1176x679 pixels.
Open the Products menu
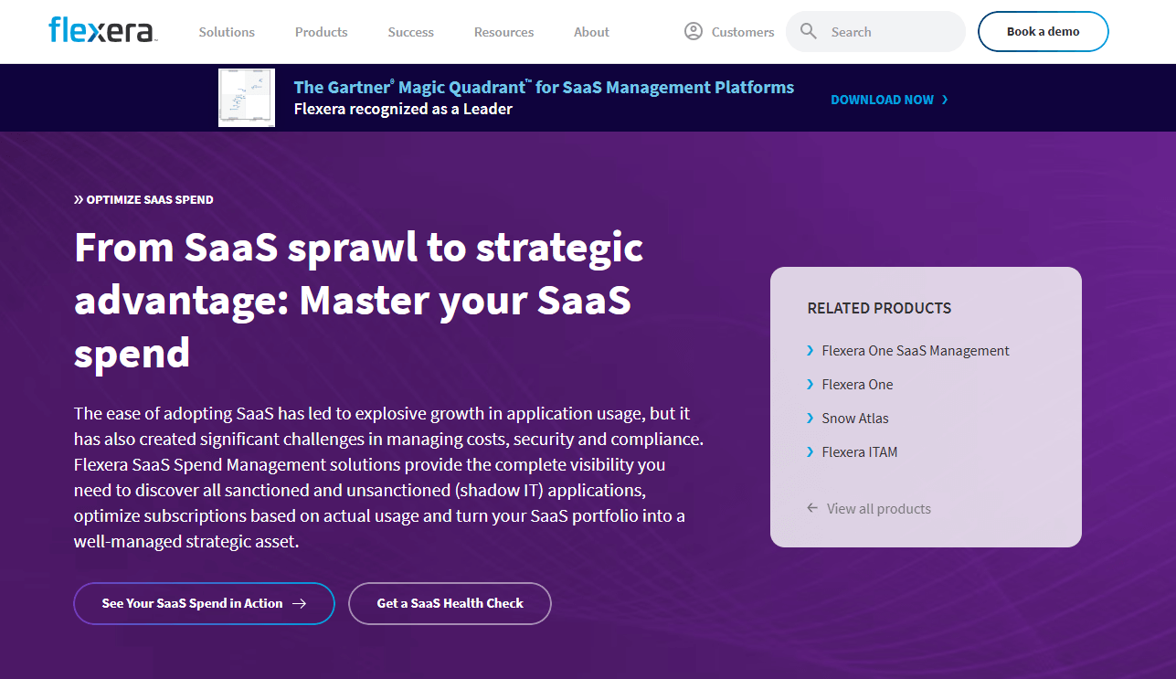pyautogui.click(x=321, y=32)
